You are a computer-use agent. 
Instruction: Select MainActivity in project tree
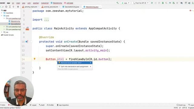[14, 21]
